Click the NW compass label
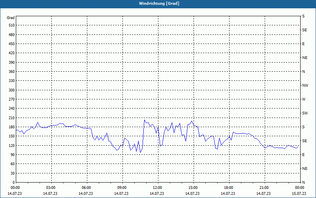Image resolution: width=316 pixels, height=198 pixels. click(x=305, y=86)
